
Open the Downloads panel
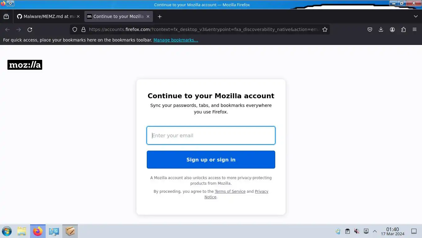click(381, 29)
